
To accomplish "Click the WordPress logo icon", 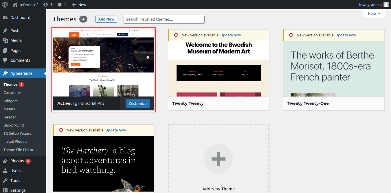I will point(5,5).
